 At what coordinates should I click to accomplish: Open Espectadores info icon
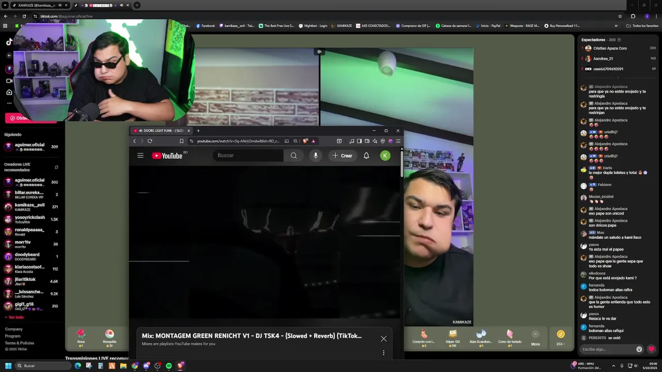[x=619, y=40]
